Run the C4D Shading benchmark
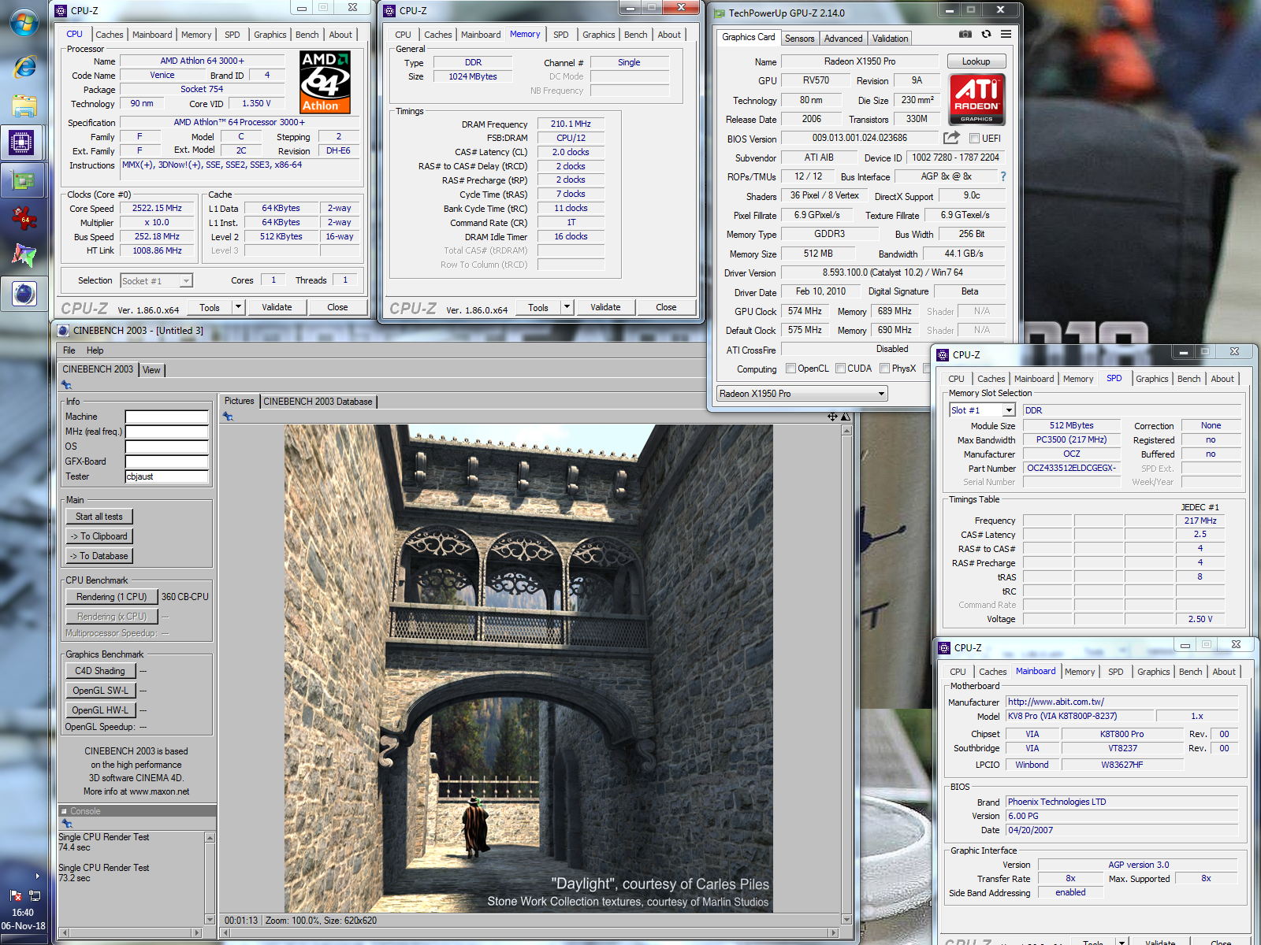This screenshot has width=1261, height=945. [x=100, y=671]
